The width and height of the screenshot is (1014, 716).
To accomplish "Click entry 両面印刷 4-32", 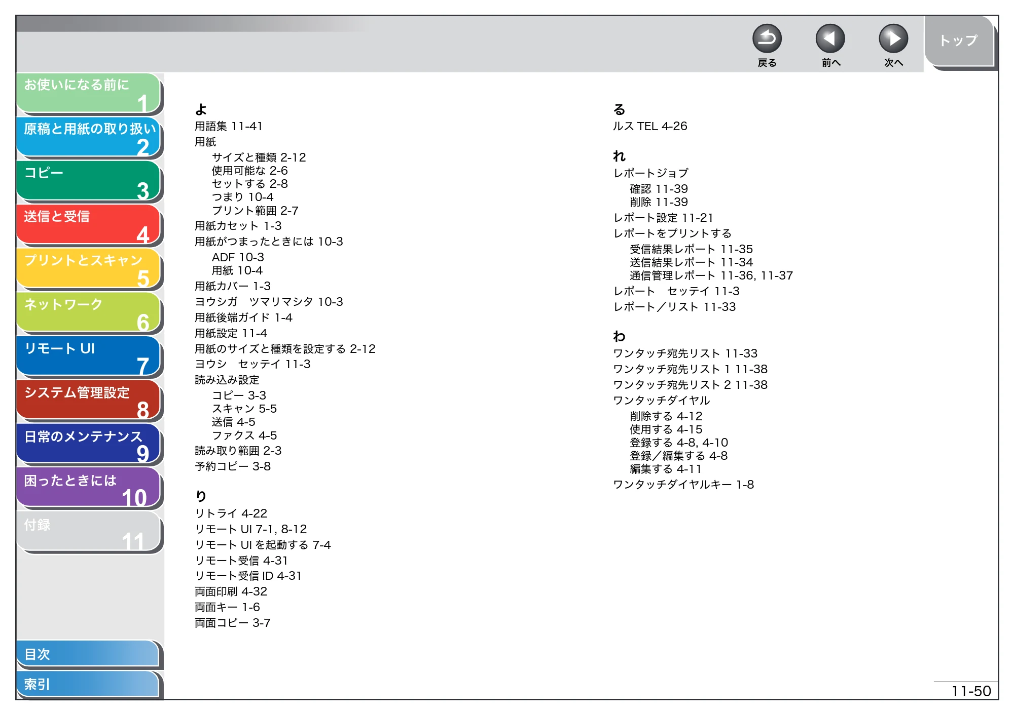I will tap(231, 591).
